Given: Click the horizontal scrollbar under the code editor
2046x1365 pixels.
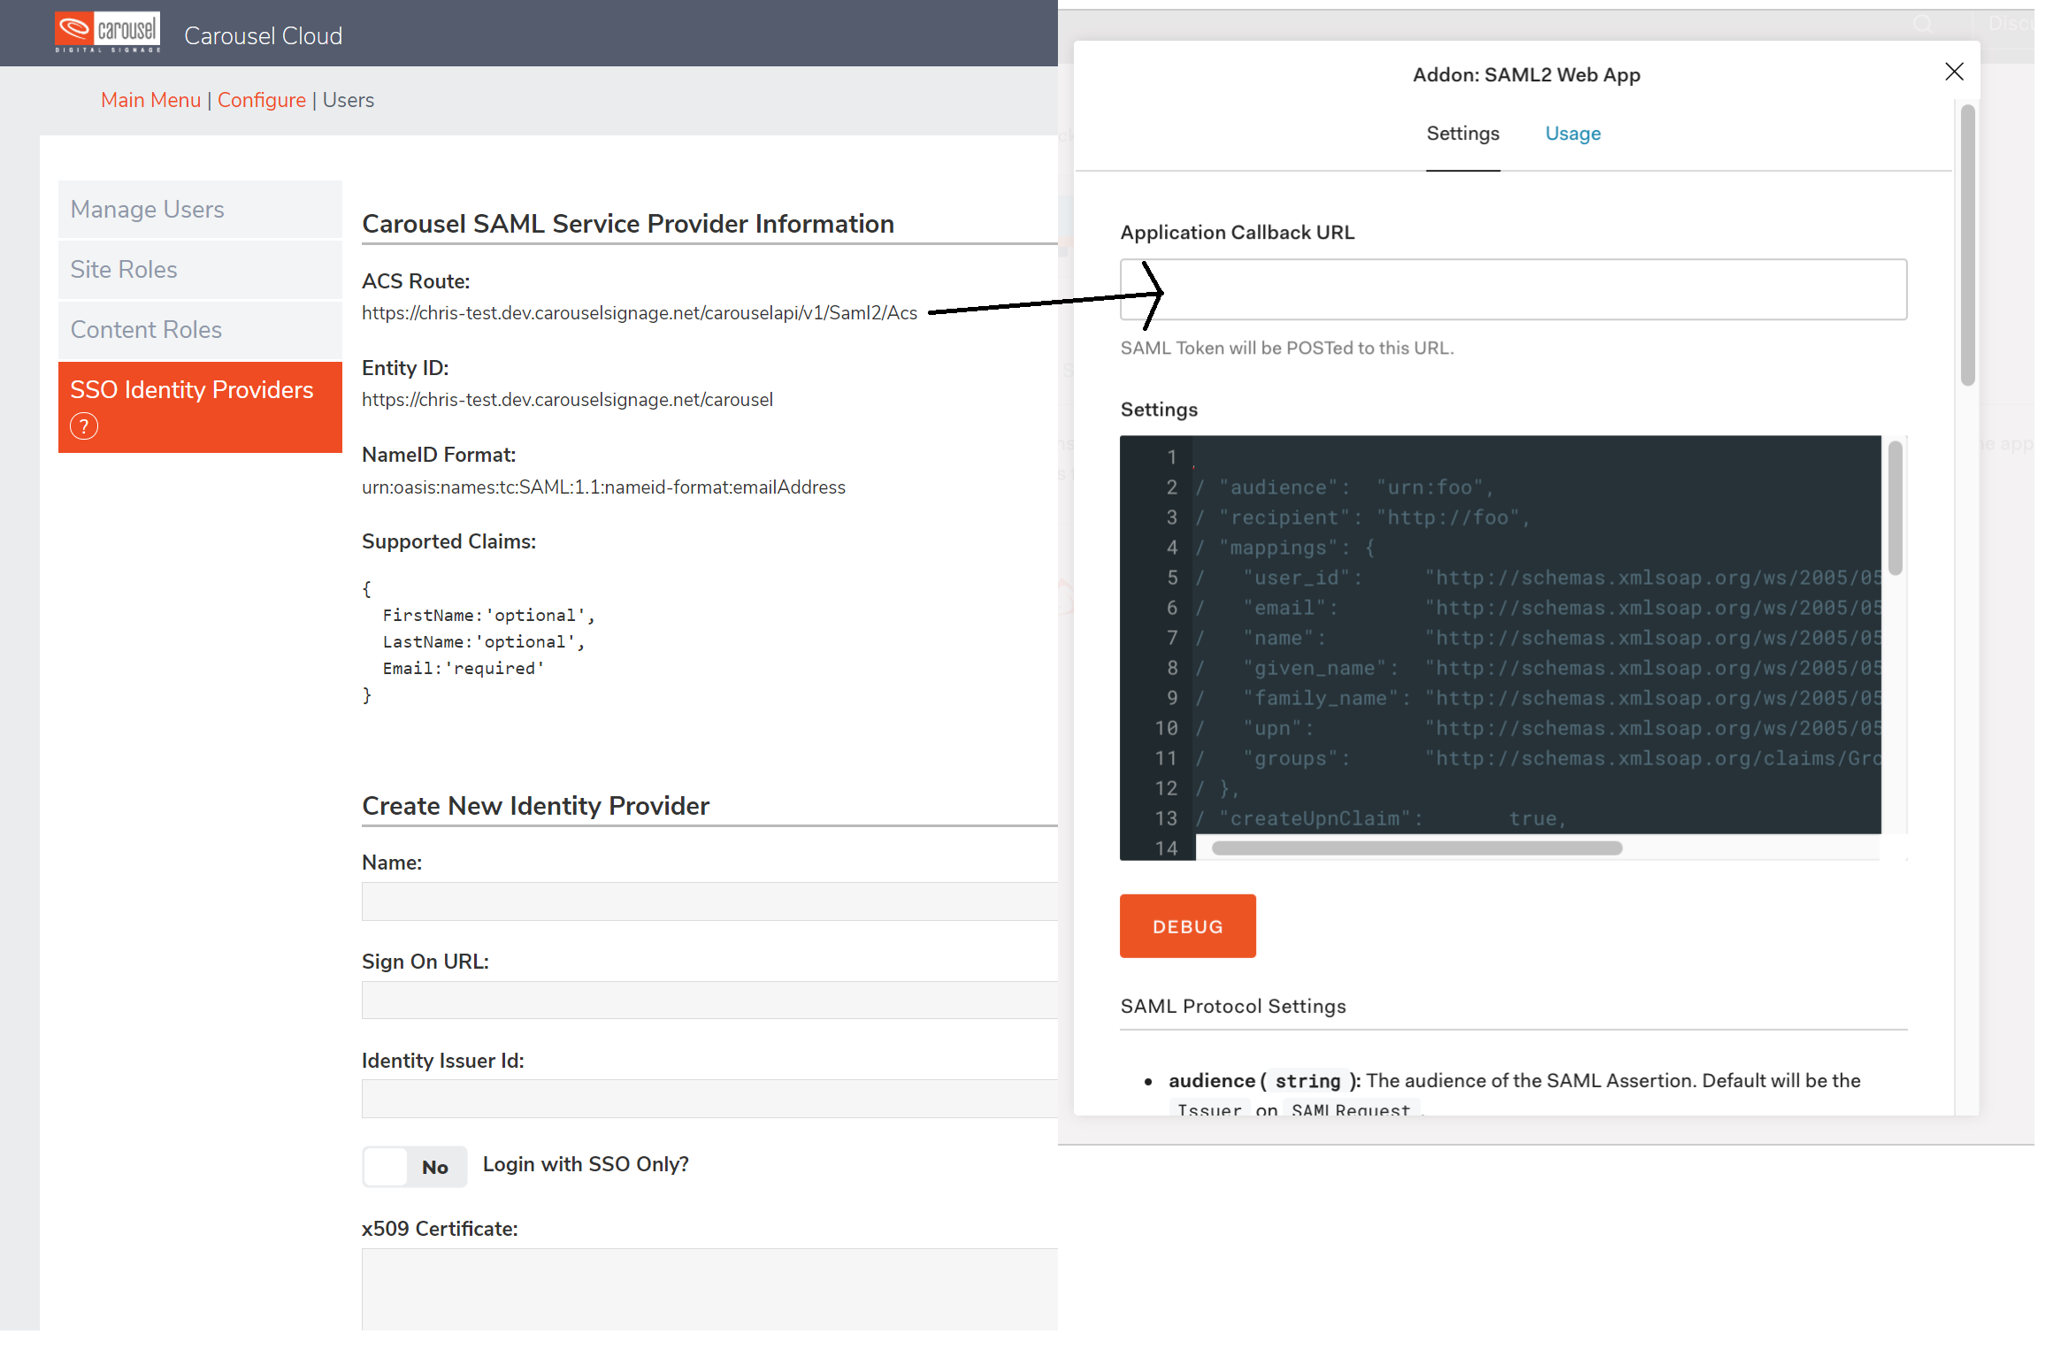Looking at the screenshot, I should (1415, 847).
